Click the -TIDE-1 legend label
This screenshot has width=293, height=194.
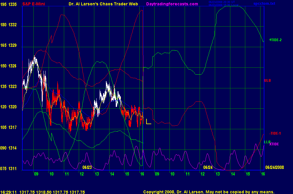point(275,133)
